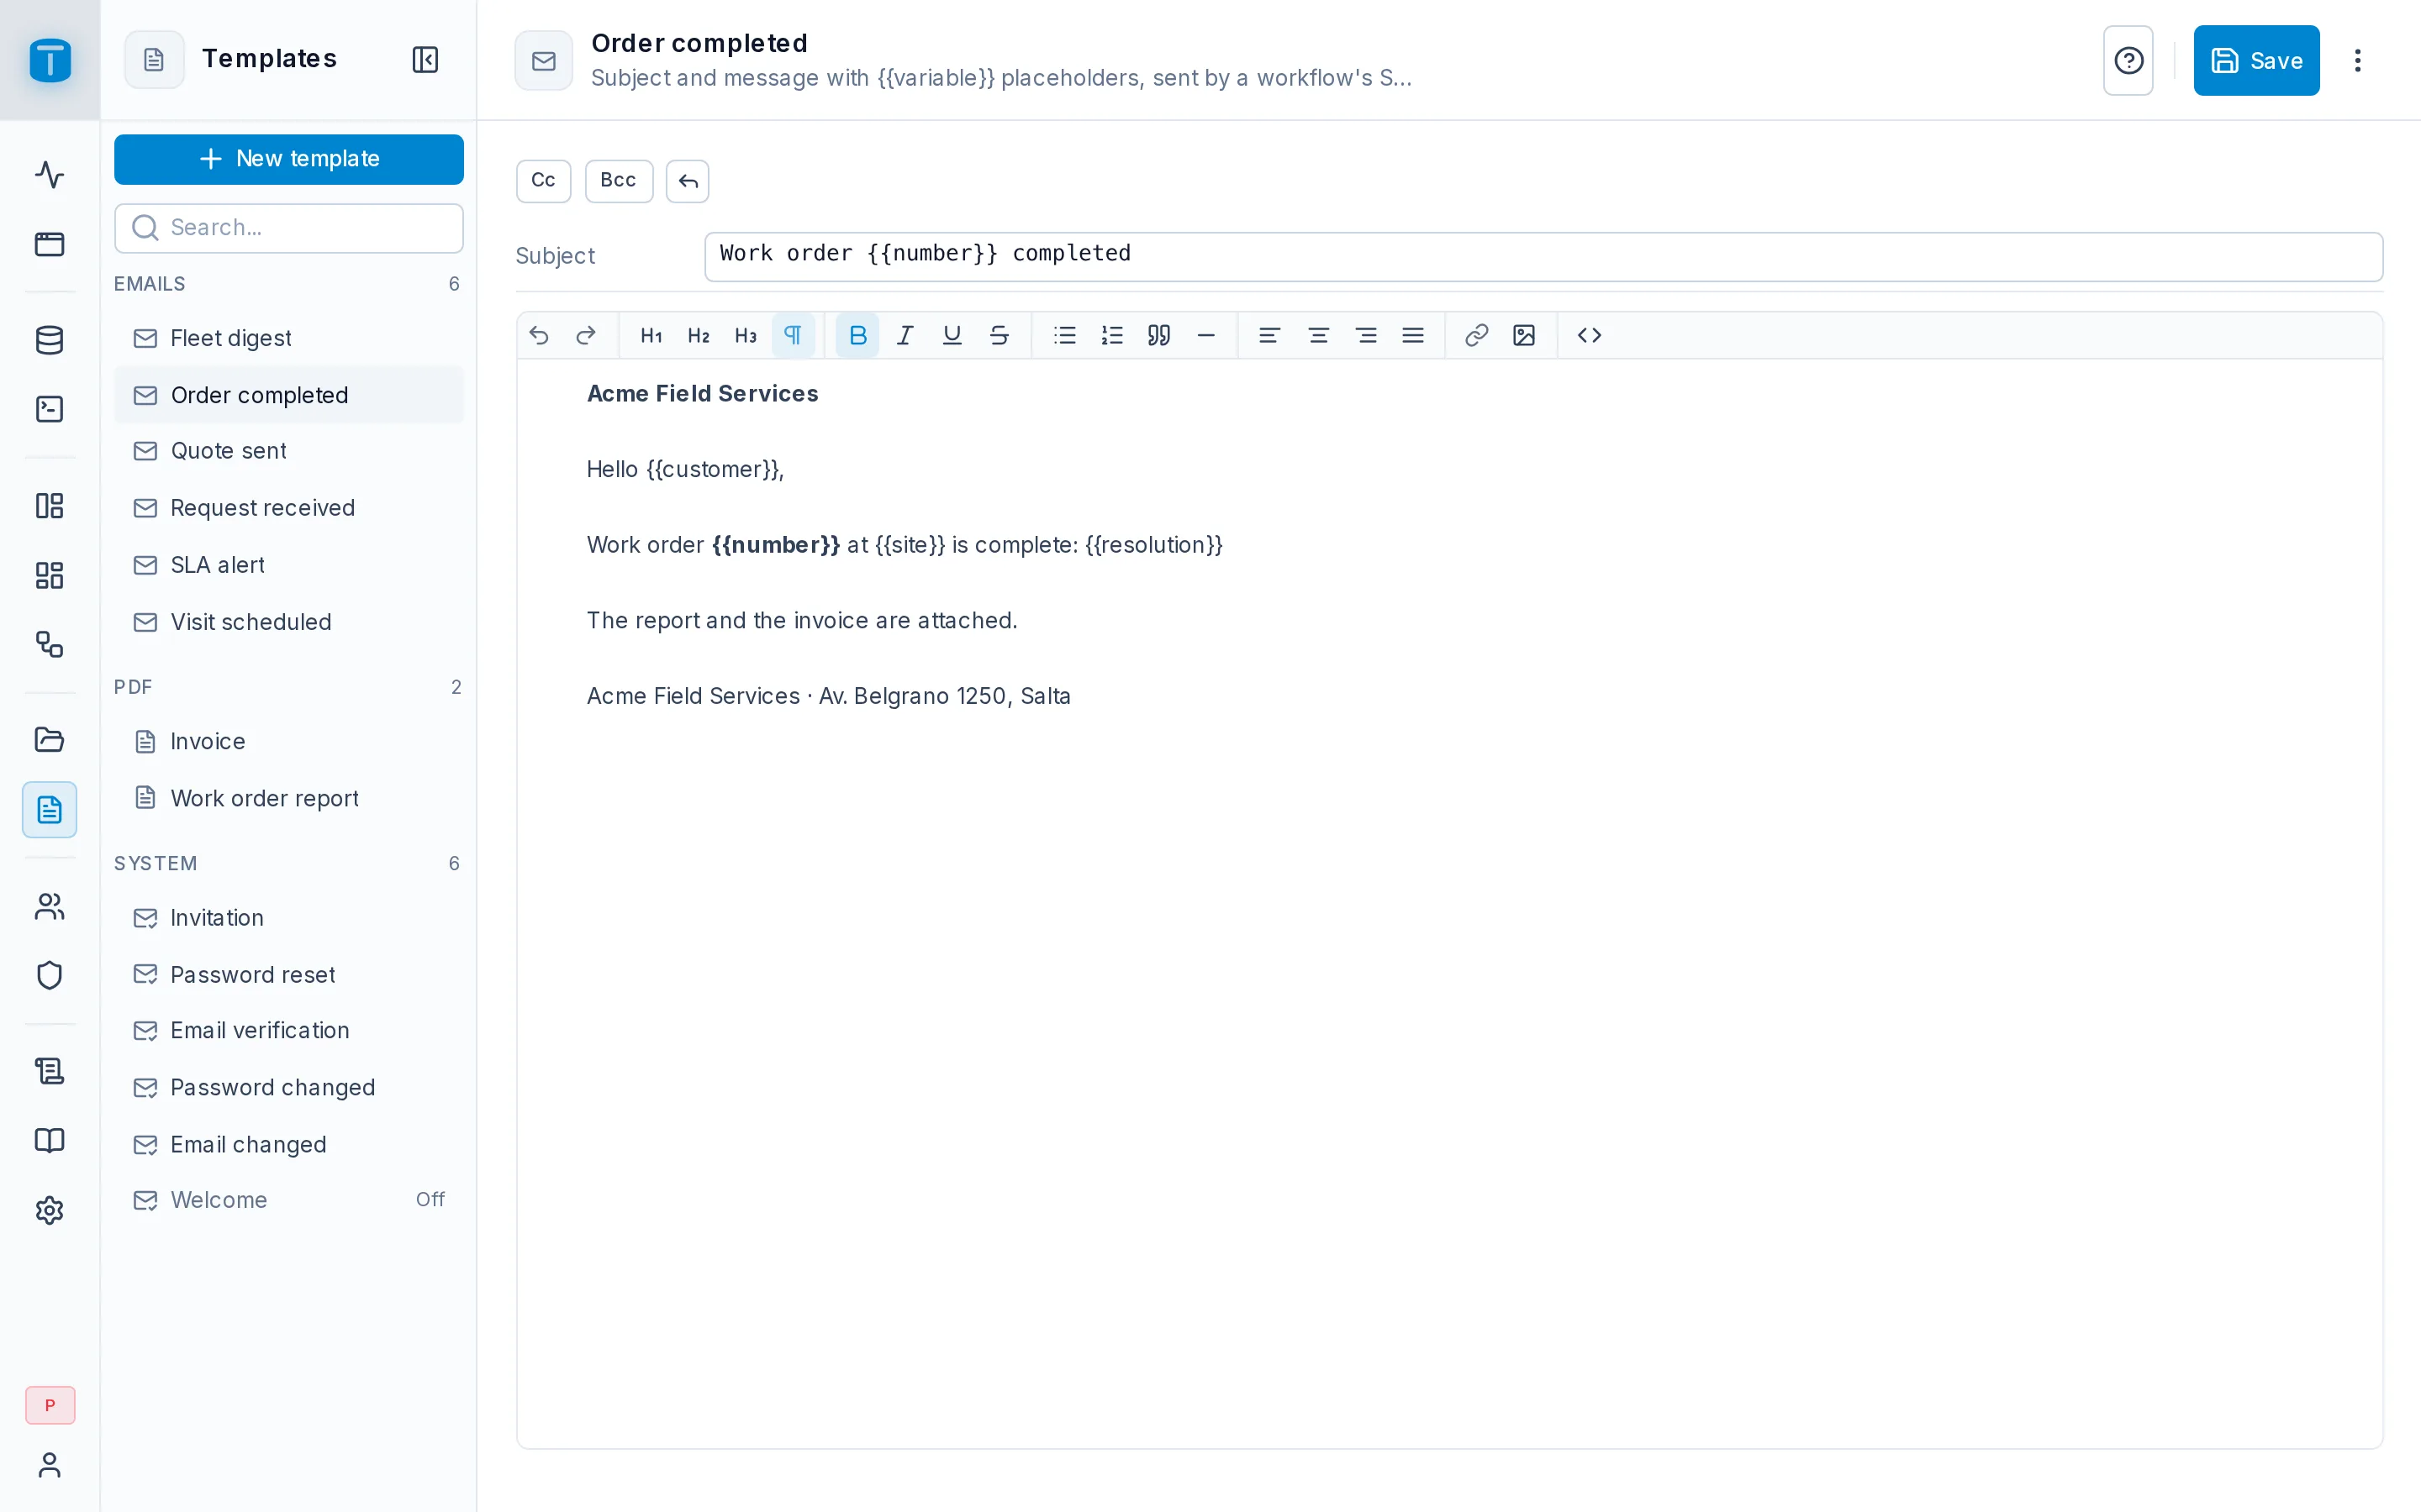Open the user profile icon
The width and height of the screenshot is (2421, 1512).
[x=50, y=1465]
